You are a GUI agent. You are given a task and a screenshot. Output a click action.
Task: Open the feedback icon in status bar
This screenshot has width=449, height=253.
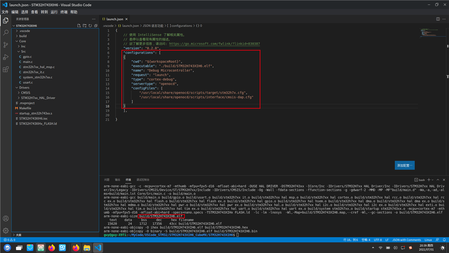437,240
